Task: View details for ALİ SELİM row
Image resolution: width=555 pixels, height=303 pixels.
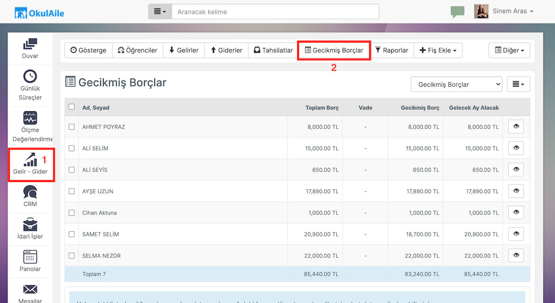Action: click(516, 148)
